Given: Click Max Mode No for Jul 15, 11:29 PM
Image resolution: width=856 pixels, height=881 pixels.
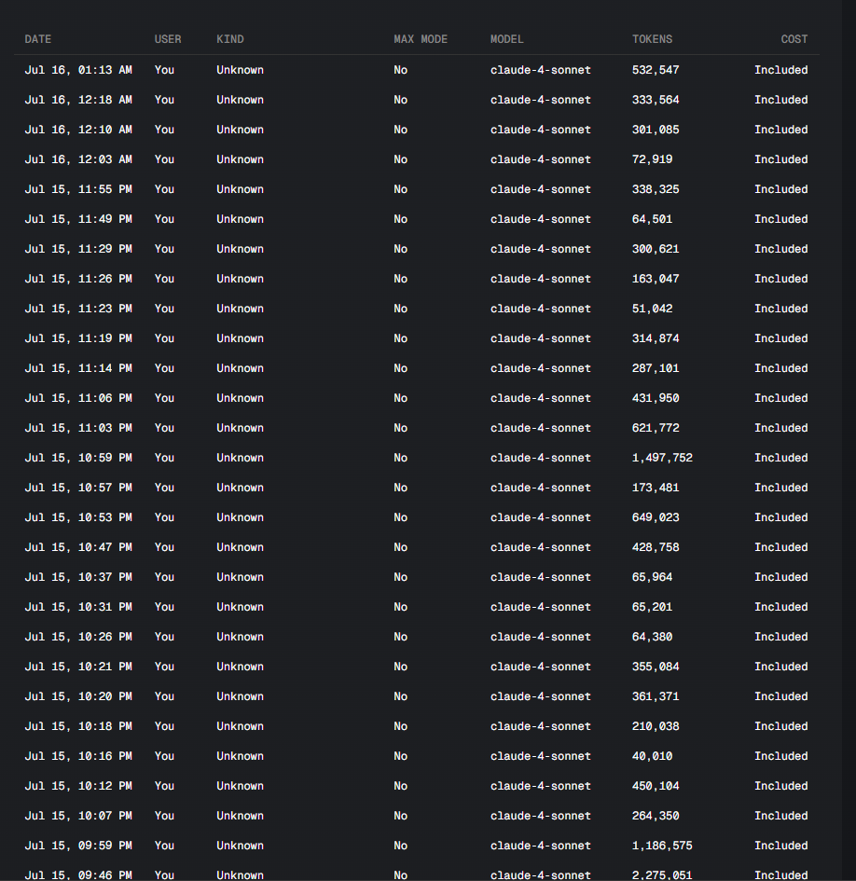Looking at the screenshot, I should point(400,249).
